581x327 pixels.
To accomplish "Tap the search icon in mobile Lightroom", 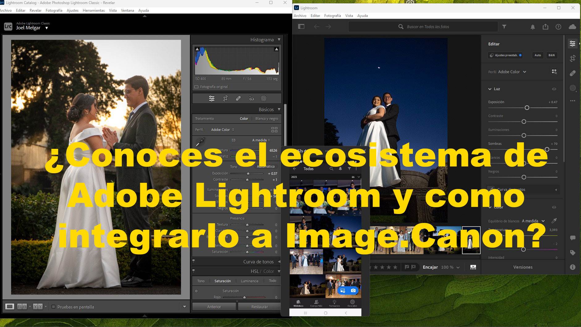I will point(331,169).
